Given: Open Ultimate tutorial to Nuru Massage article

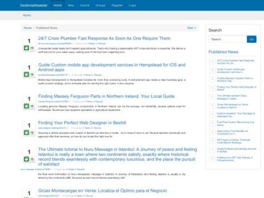Looking at the screenshot, I should click(x=117, y=157).
